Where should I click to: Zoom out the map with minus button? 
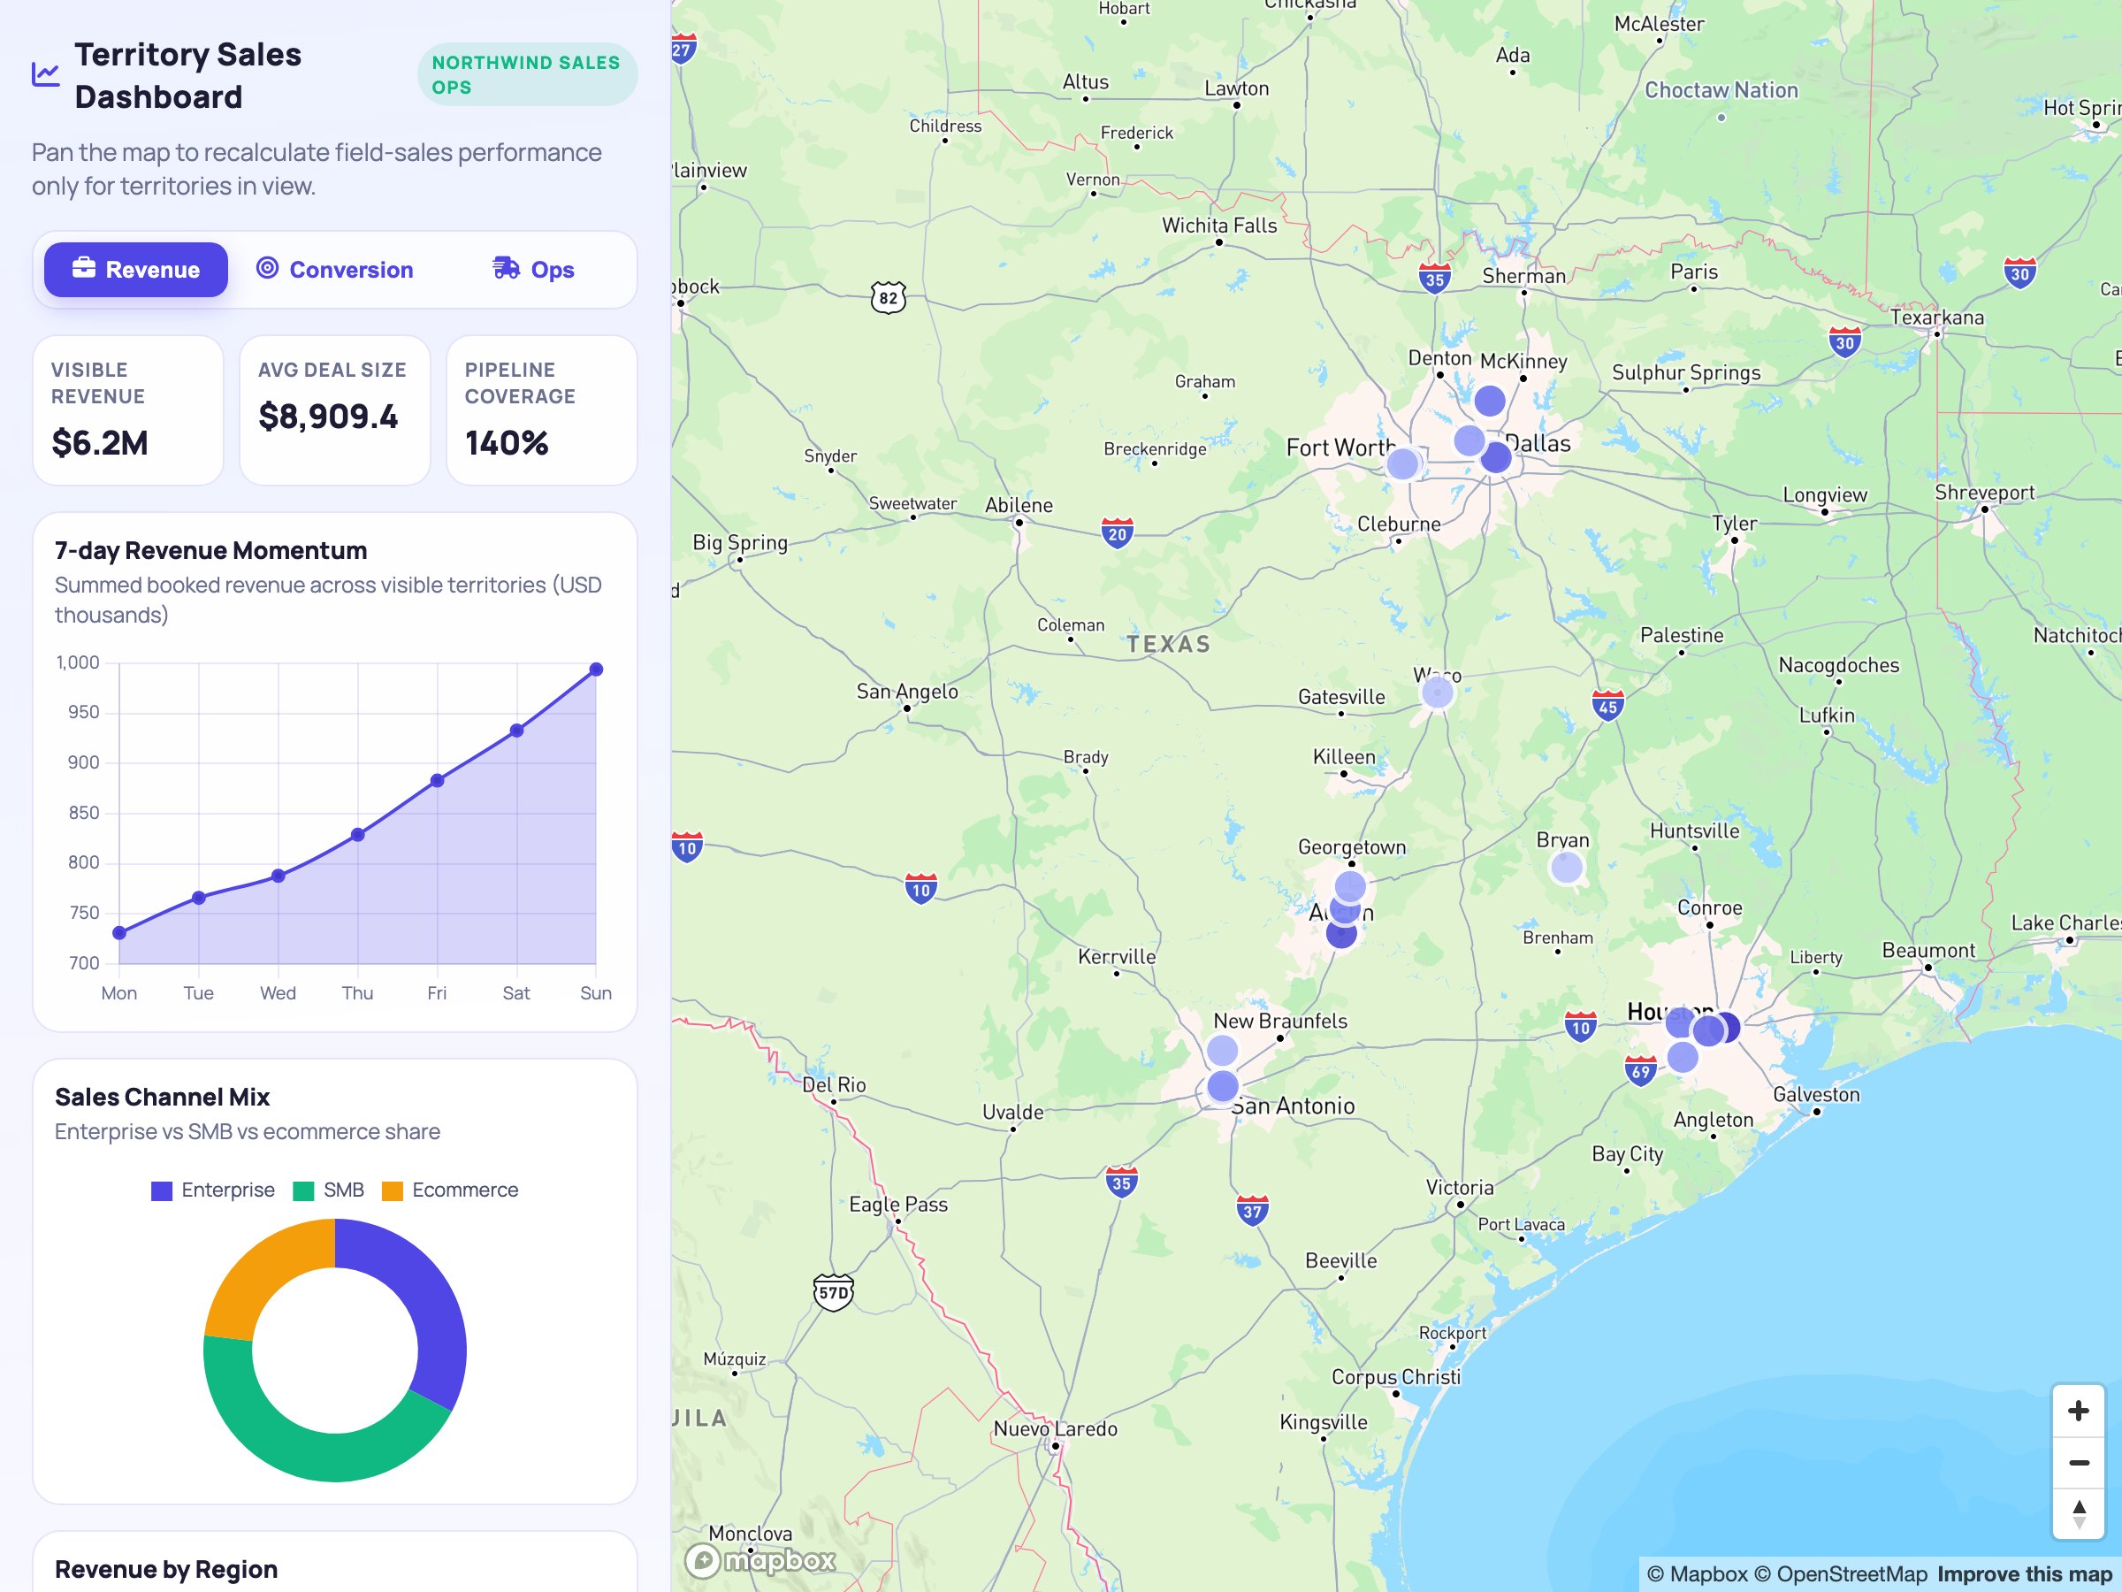[2079, 1463]
